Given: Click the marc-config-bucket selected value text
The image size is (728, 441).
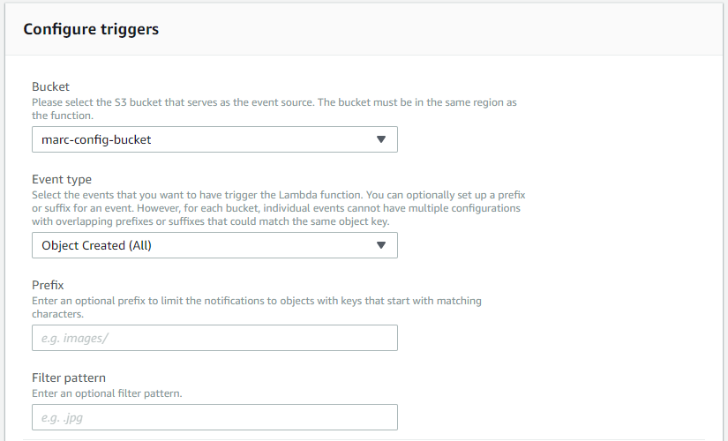Looking at the screenshot, I should coord(96,139).
